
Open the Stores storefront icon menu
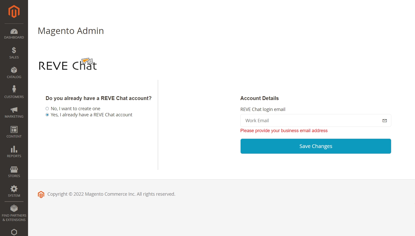point(14,169)
